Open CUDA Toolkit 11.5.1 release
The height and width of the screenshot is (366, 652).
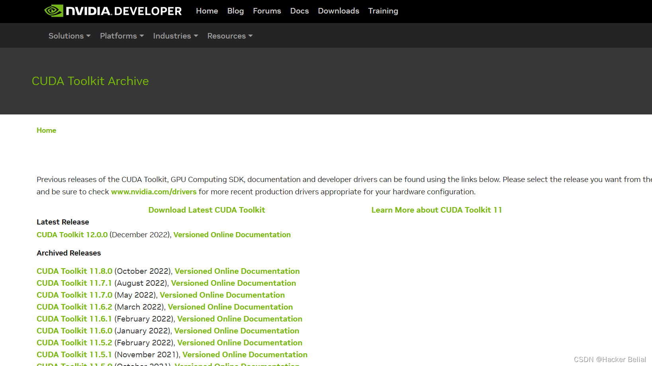(x=74, y=354)
